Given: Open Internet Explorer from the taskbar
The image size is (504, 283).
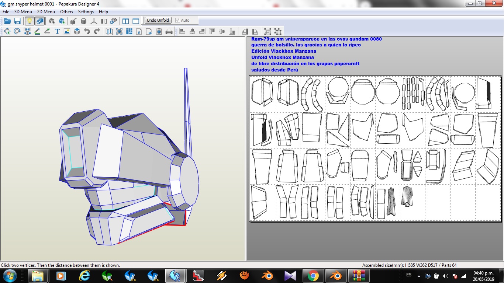Looking at the screenshot, I should pyautogui.click(x=84, y=276).
